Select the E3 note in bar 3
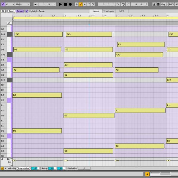This screenshot has height=178, width=178. click(x=141, y=44)
